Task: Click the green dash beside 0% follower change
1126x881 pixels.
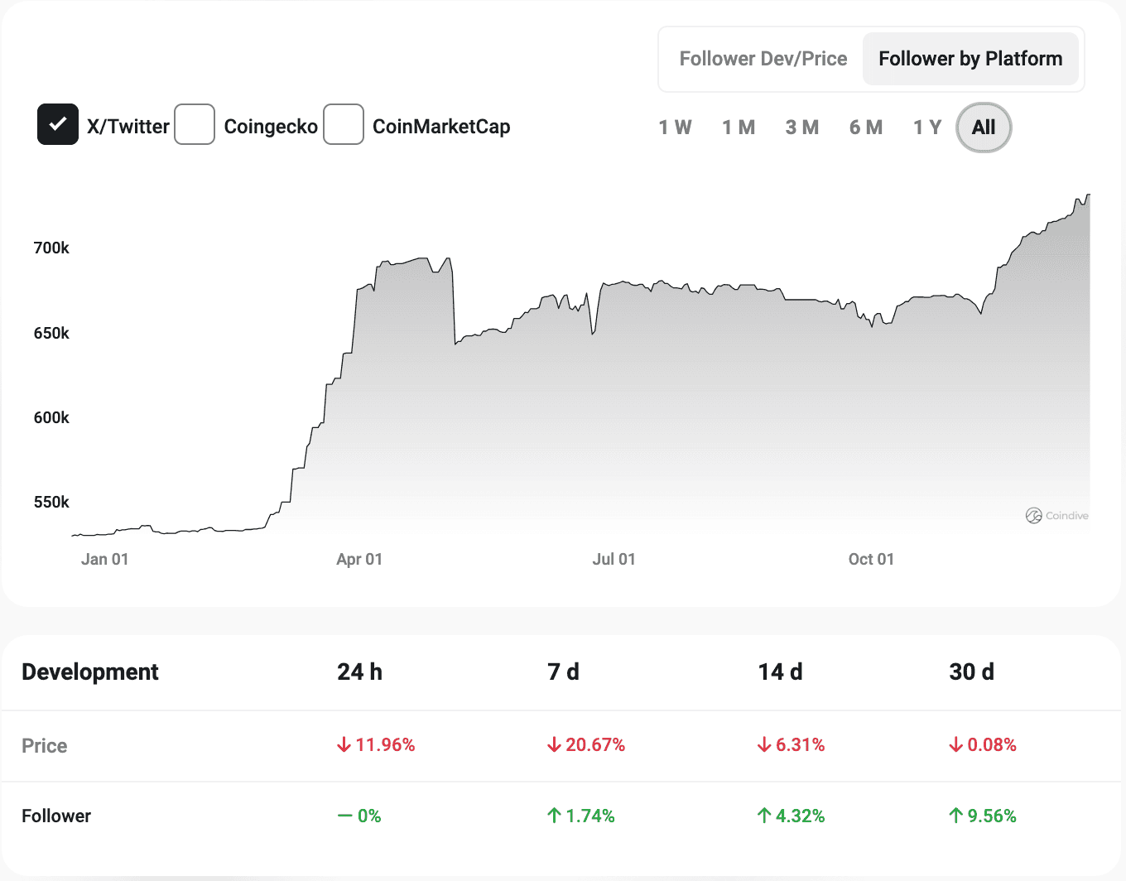Action: [x=345, y=816]
